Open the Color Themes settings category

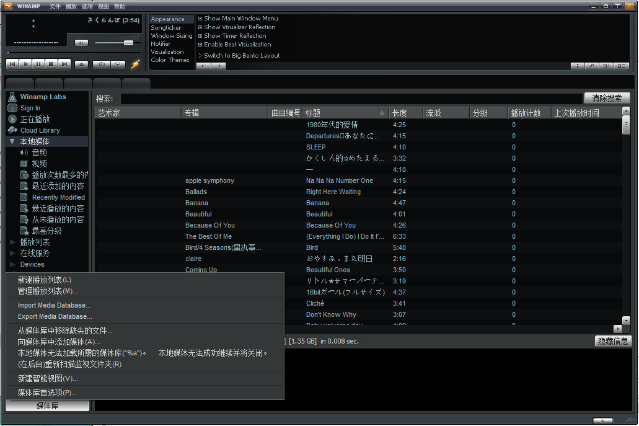click(x=170, y=60)
